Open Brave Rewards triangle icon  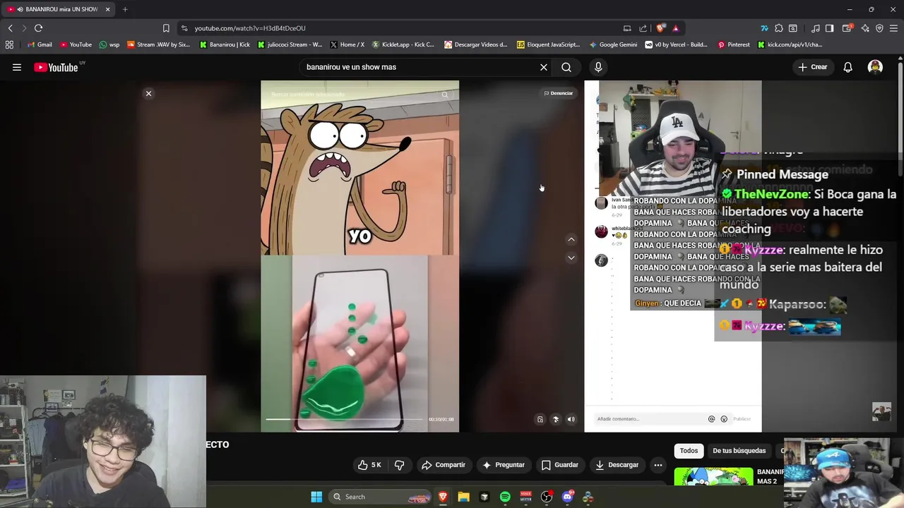click(676, 28)
